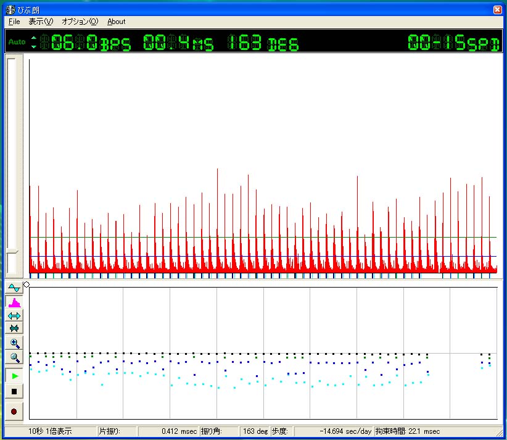Click the 歩度 label in the status bar
Viewport: 507px width, 440px height.
tap(279, 431)
